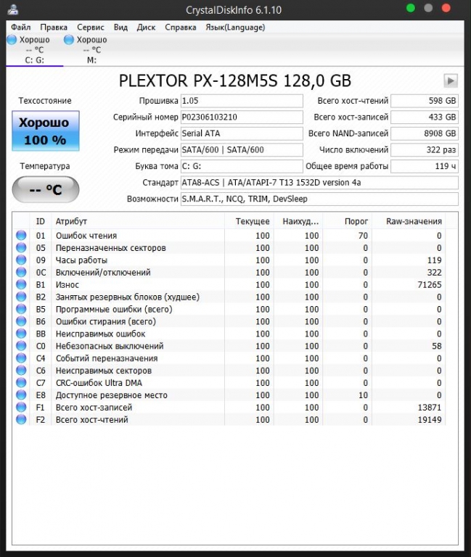Click the temperature -- °C button

[x=46, y=190]
